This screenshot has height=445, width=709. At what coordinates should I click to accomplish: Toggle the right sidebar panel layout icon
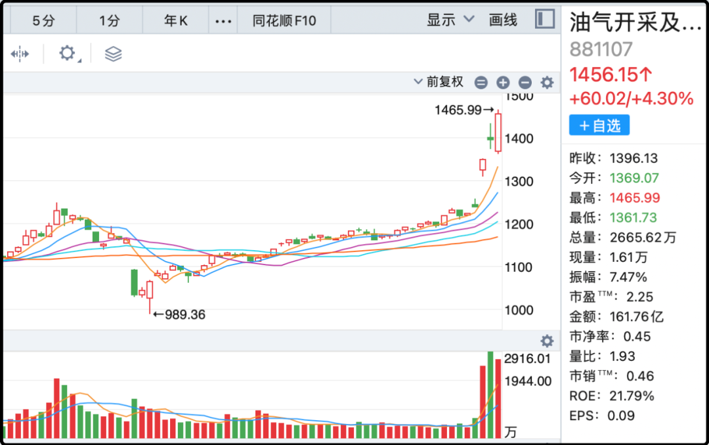(545, 19)
